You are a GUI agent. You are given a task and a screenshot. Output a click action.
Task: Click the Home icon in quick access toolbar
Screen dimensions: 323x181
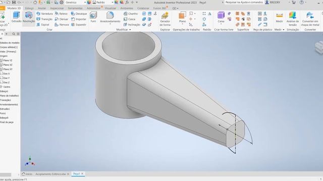[x=35, y=2]
